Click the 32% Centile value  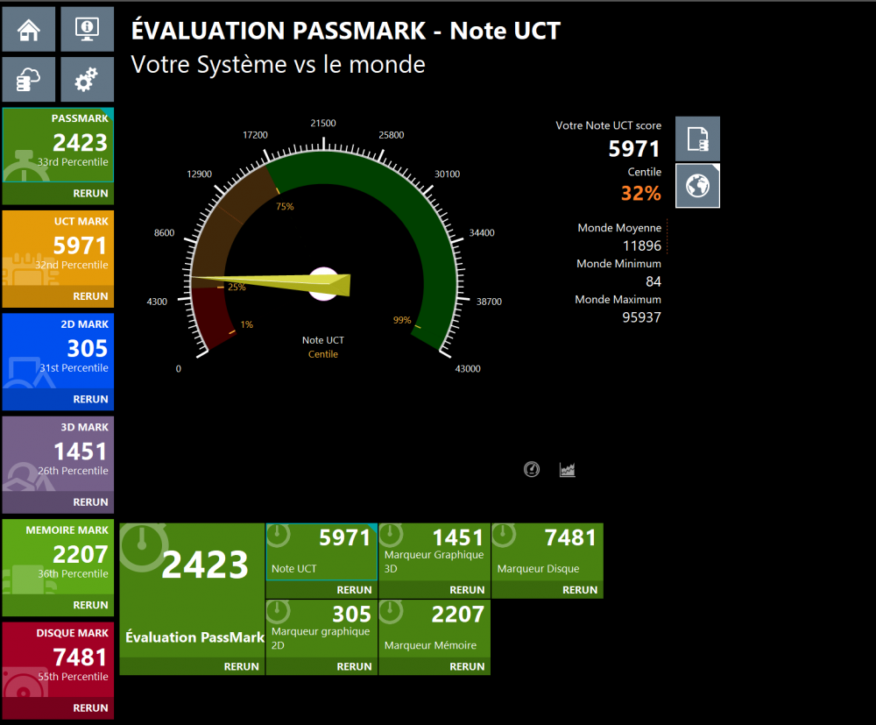[641, 194]
